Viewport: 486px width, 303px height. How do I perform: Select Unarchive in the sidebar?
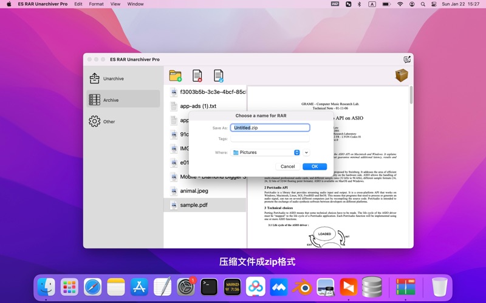click(x=123, y=79)
